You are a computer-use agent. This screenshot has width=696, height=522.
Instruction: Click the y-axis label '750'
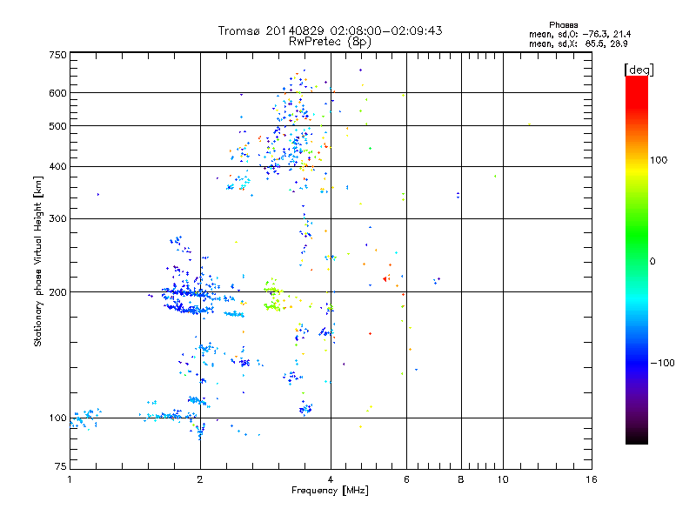pyautogui.click(x=57, y=55)
